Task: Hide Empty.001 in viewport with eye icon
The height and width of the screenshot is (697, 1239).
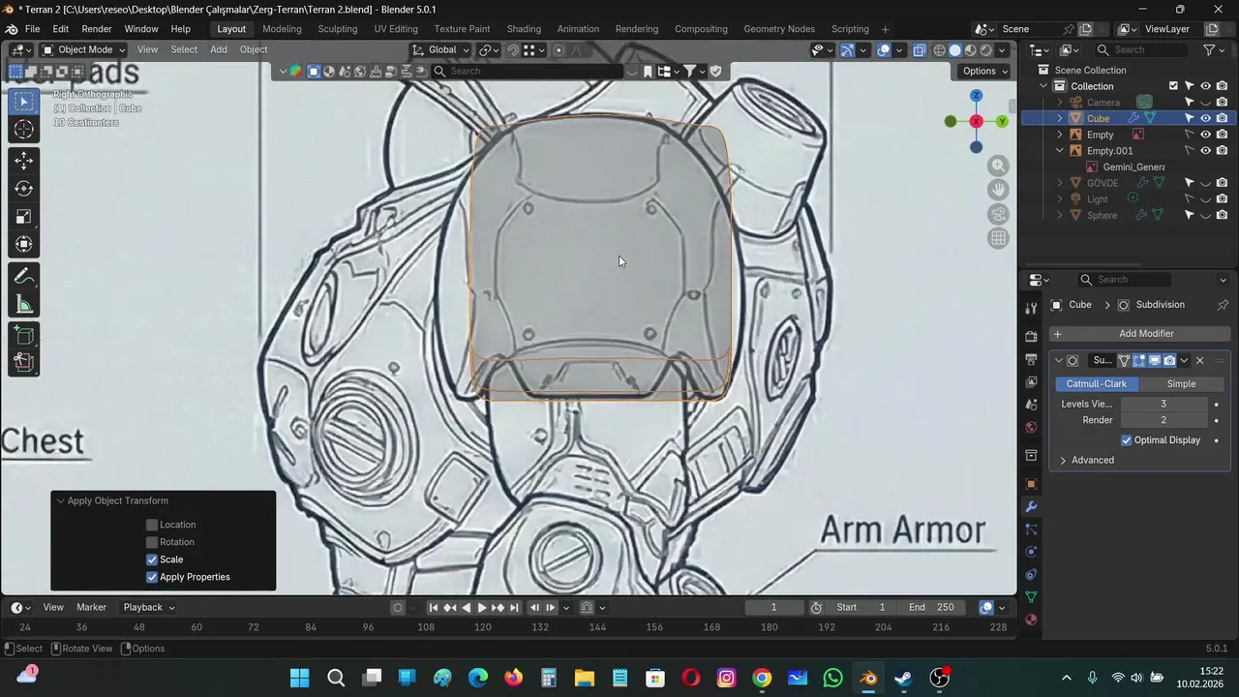Action: [1206, 151]
